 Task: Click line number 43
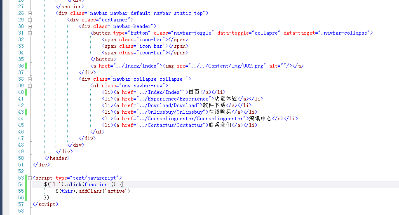tap(21, 112)
